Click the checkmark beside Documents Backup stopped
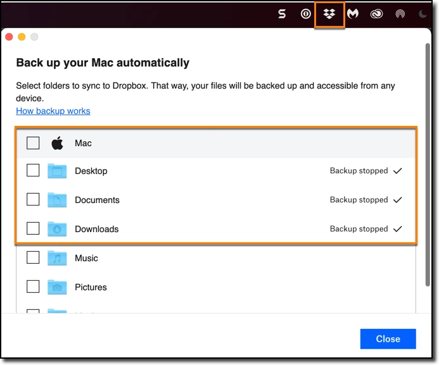The image size is (439, 365). [398, 200]
